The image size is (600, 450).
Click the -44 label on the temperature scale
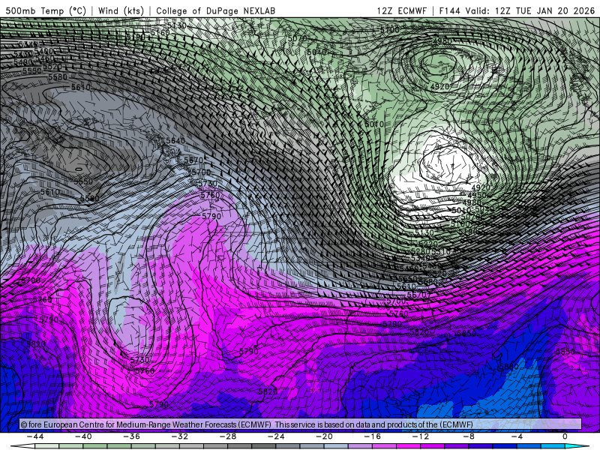[x=35, y=436]
